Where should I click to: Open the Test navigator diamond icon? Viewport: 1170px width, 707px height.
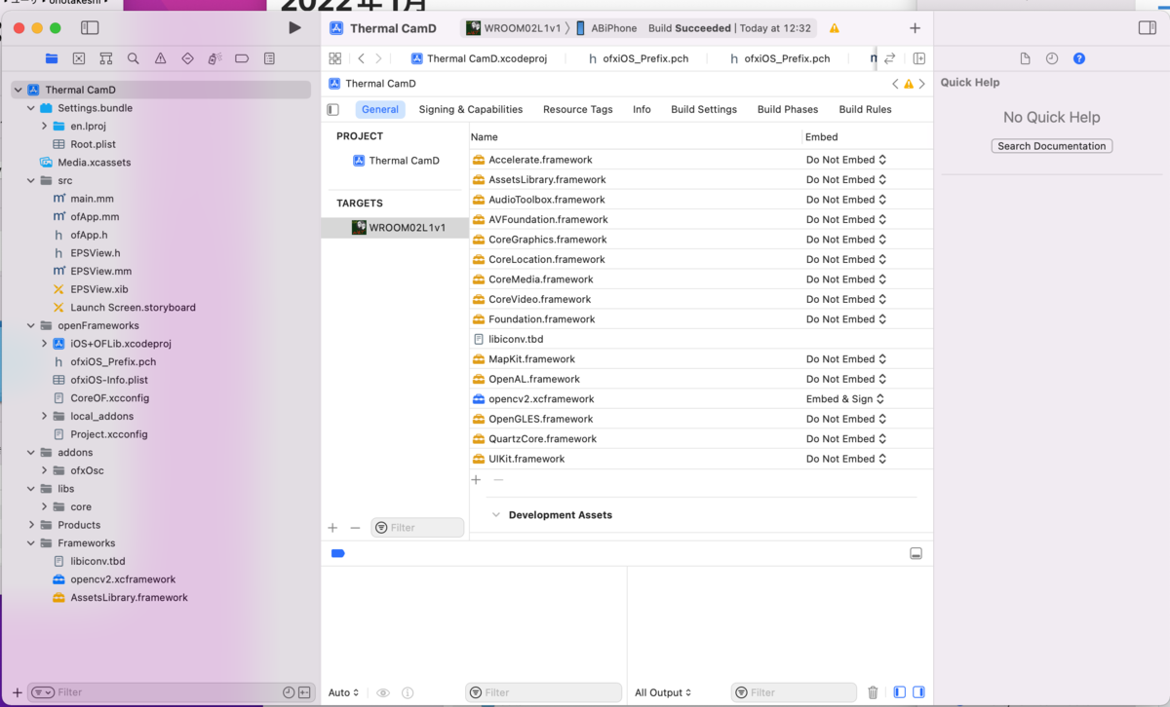coord(188,58)
